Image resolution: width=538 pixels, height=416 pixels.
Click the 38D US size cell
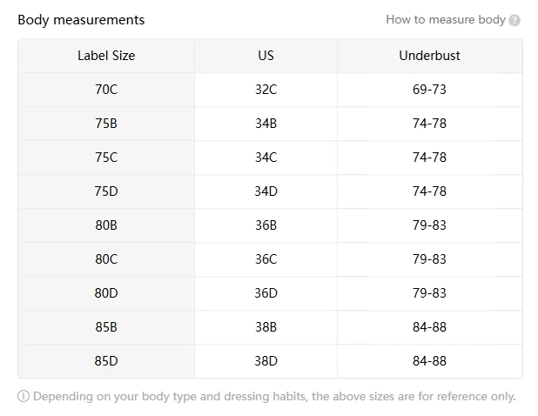tap(266, 361)
